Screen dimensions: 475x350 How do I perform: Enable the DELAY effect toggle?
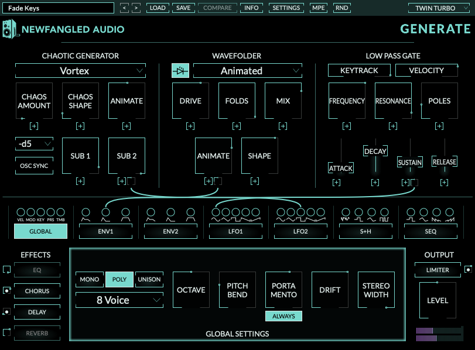click(7, 312)
